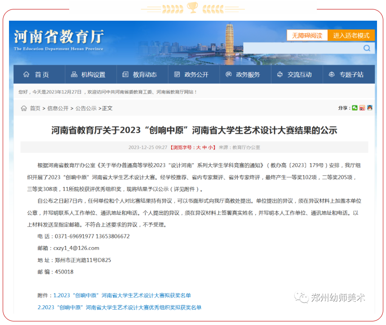Set browsing font size to 中
This screenshot has height=325, width=386.
pyautogui.click(x=204, y=147)
